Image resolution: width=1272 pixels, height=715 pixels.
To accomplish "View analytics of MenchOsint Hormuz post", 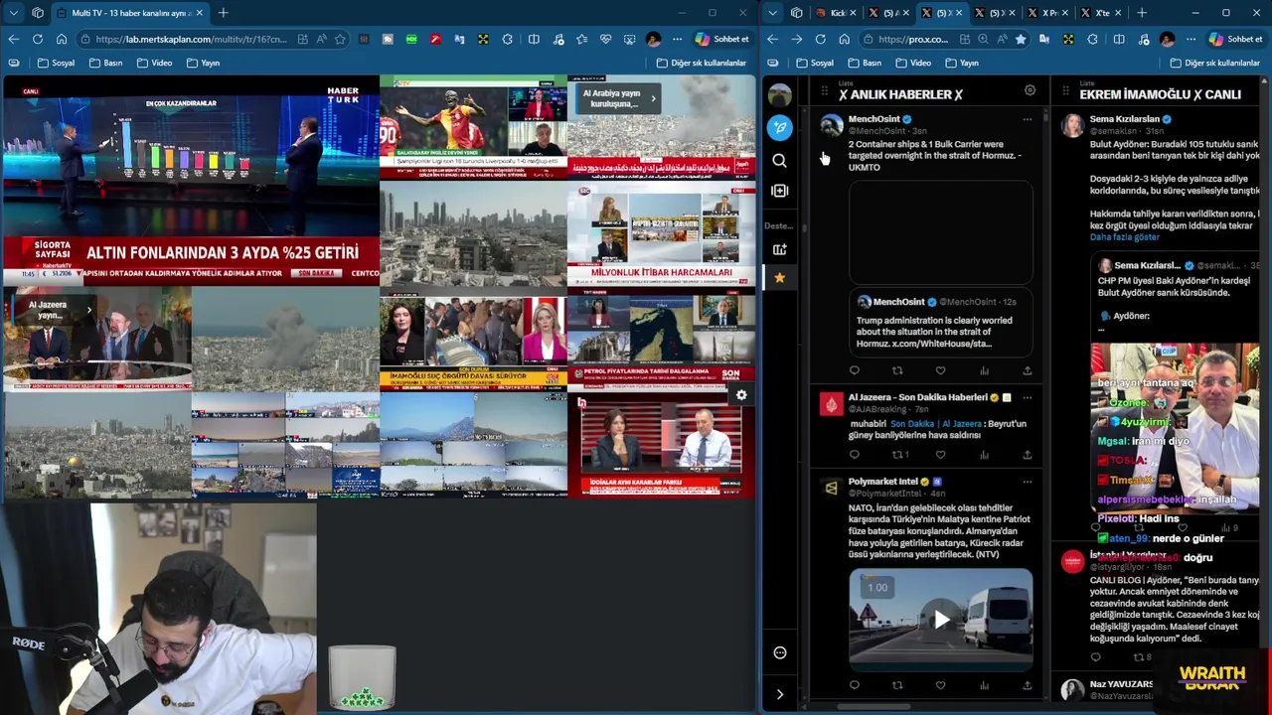I will pyautogui.click(x=984, y=370).
